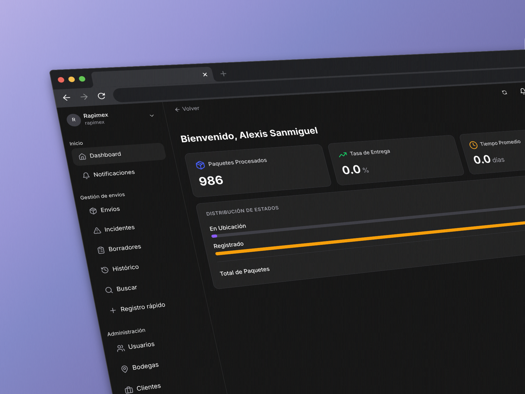
Task: Click the Usuarios people icon
Action: tap(121, 348)
